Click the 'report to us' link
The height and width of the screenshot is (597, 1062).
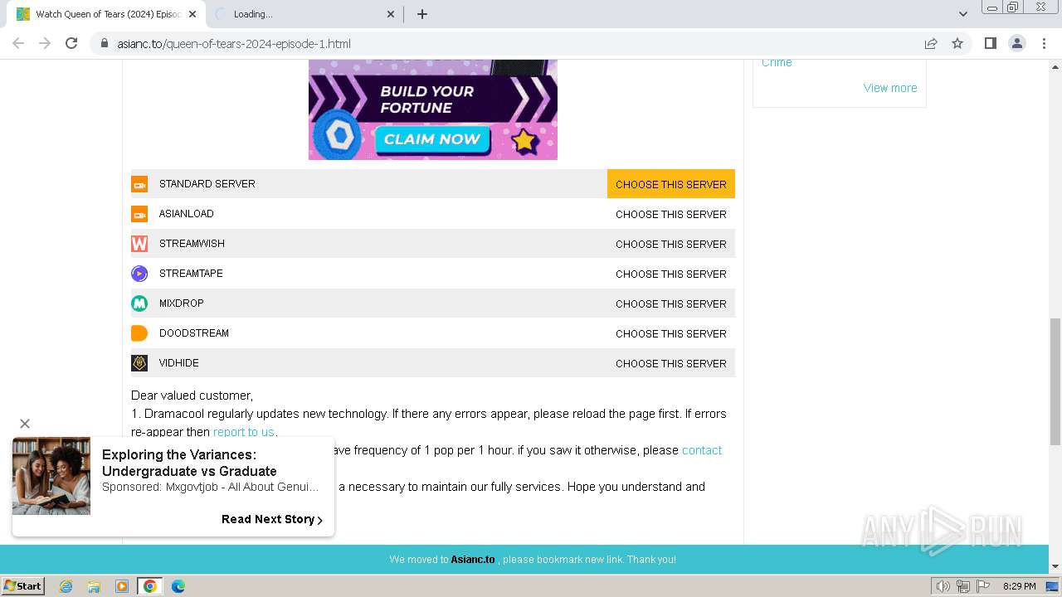tap(243, 432)
